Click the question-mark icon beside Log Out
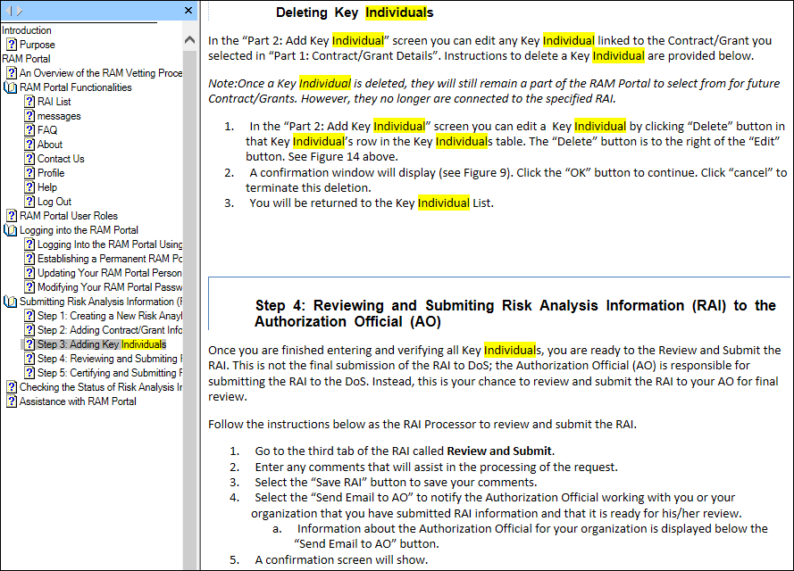The image size is (794, 571). coord(29,202)
